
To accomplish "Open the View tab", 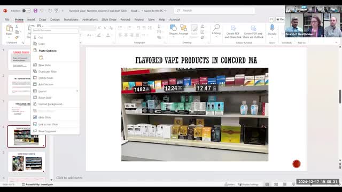I will [x=151, y=20].
